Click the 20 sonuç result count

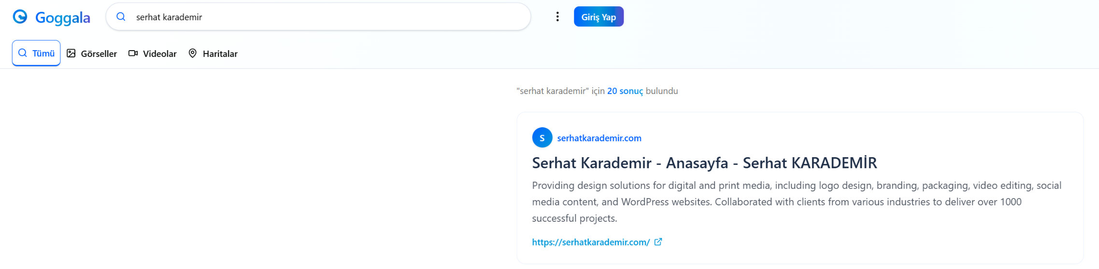coord(625,91)
